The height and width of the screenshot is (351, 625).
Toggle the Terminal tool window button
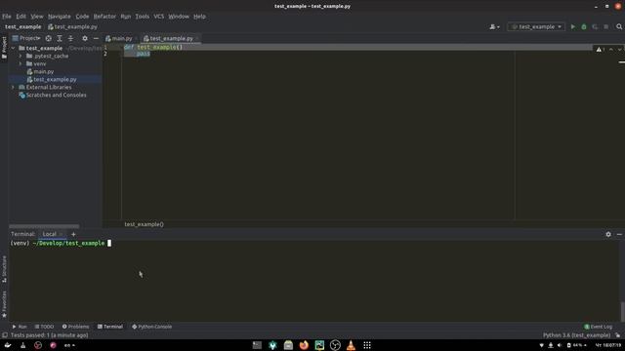110,327
